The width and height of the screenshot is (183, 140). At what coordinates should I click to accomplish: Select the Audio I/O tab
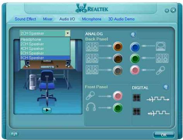click(67, 19)
